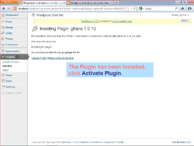Viewport: 194px width, 146px height.
Task: Click the Get Version 3.3.1 footer link
Action: 181,142
